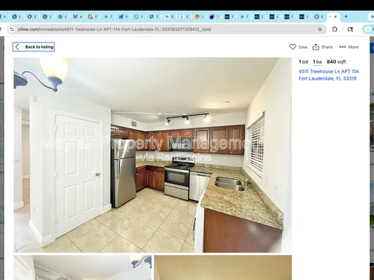The width and height of the screenshot is (374, 280).
Task: Click the '840 sqft' text
Action: [x=336, y=62]
